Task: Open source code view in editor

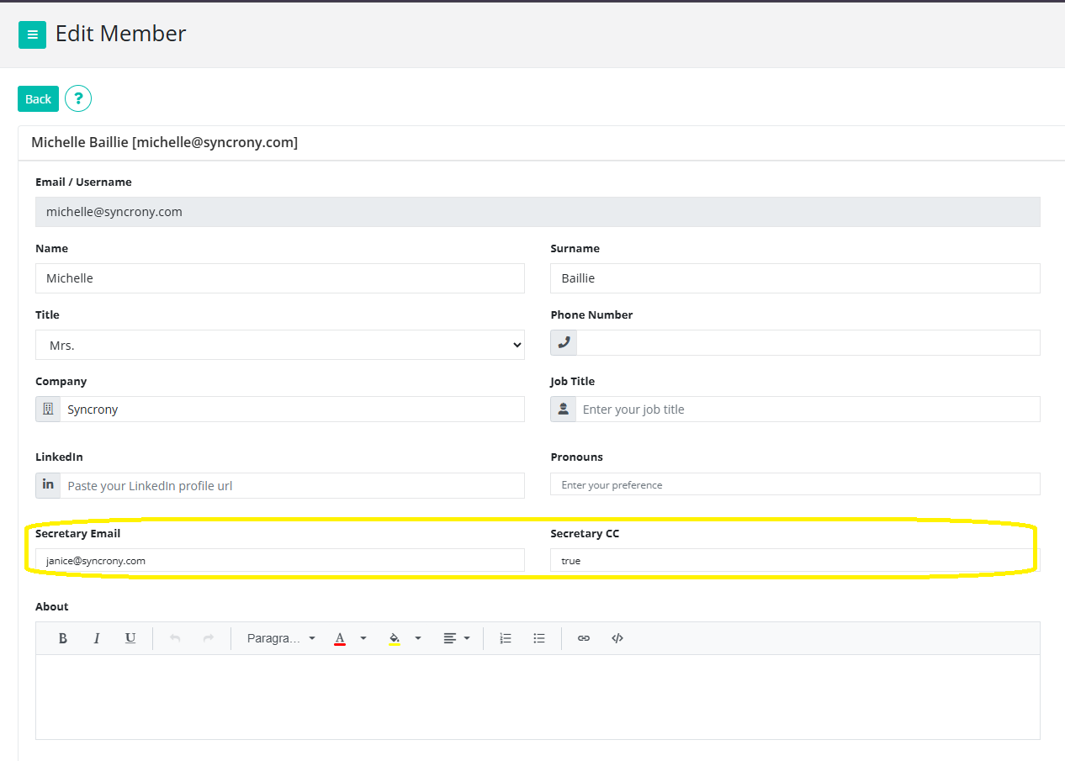Action: [617, 638]
